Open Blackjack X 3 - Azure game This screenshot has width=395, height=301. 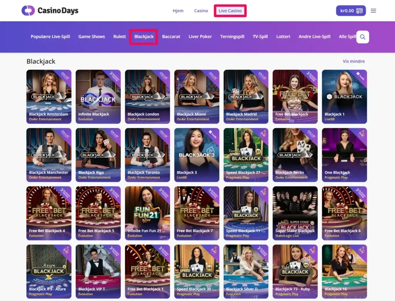coord(49,272)
